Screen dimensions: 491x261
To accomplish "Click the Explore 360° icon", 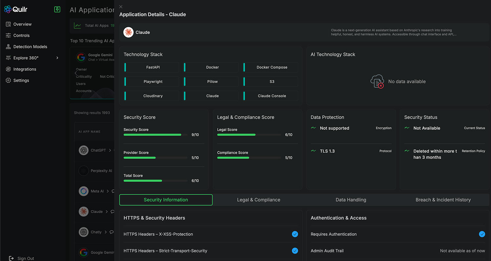I will [x=8, y=58].
